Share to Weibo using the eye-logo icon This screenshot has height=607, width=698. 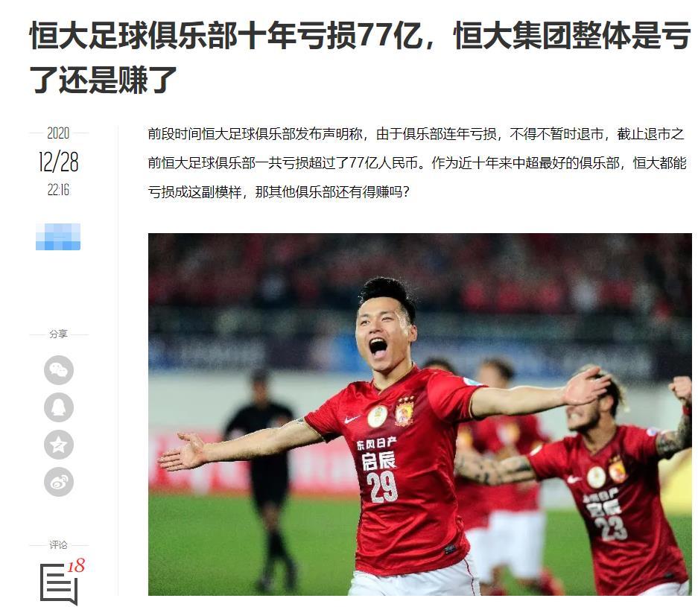[59, 482]
